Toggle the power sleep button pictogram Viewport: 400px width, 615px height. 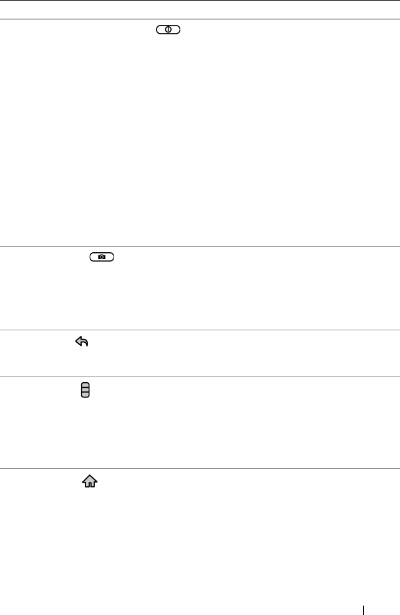(168, 30)
